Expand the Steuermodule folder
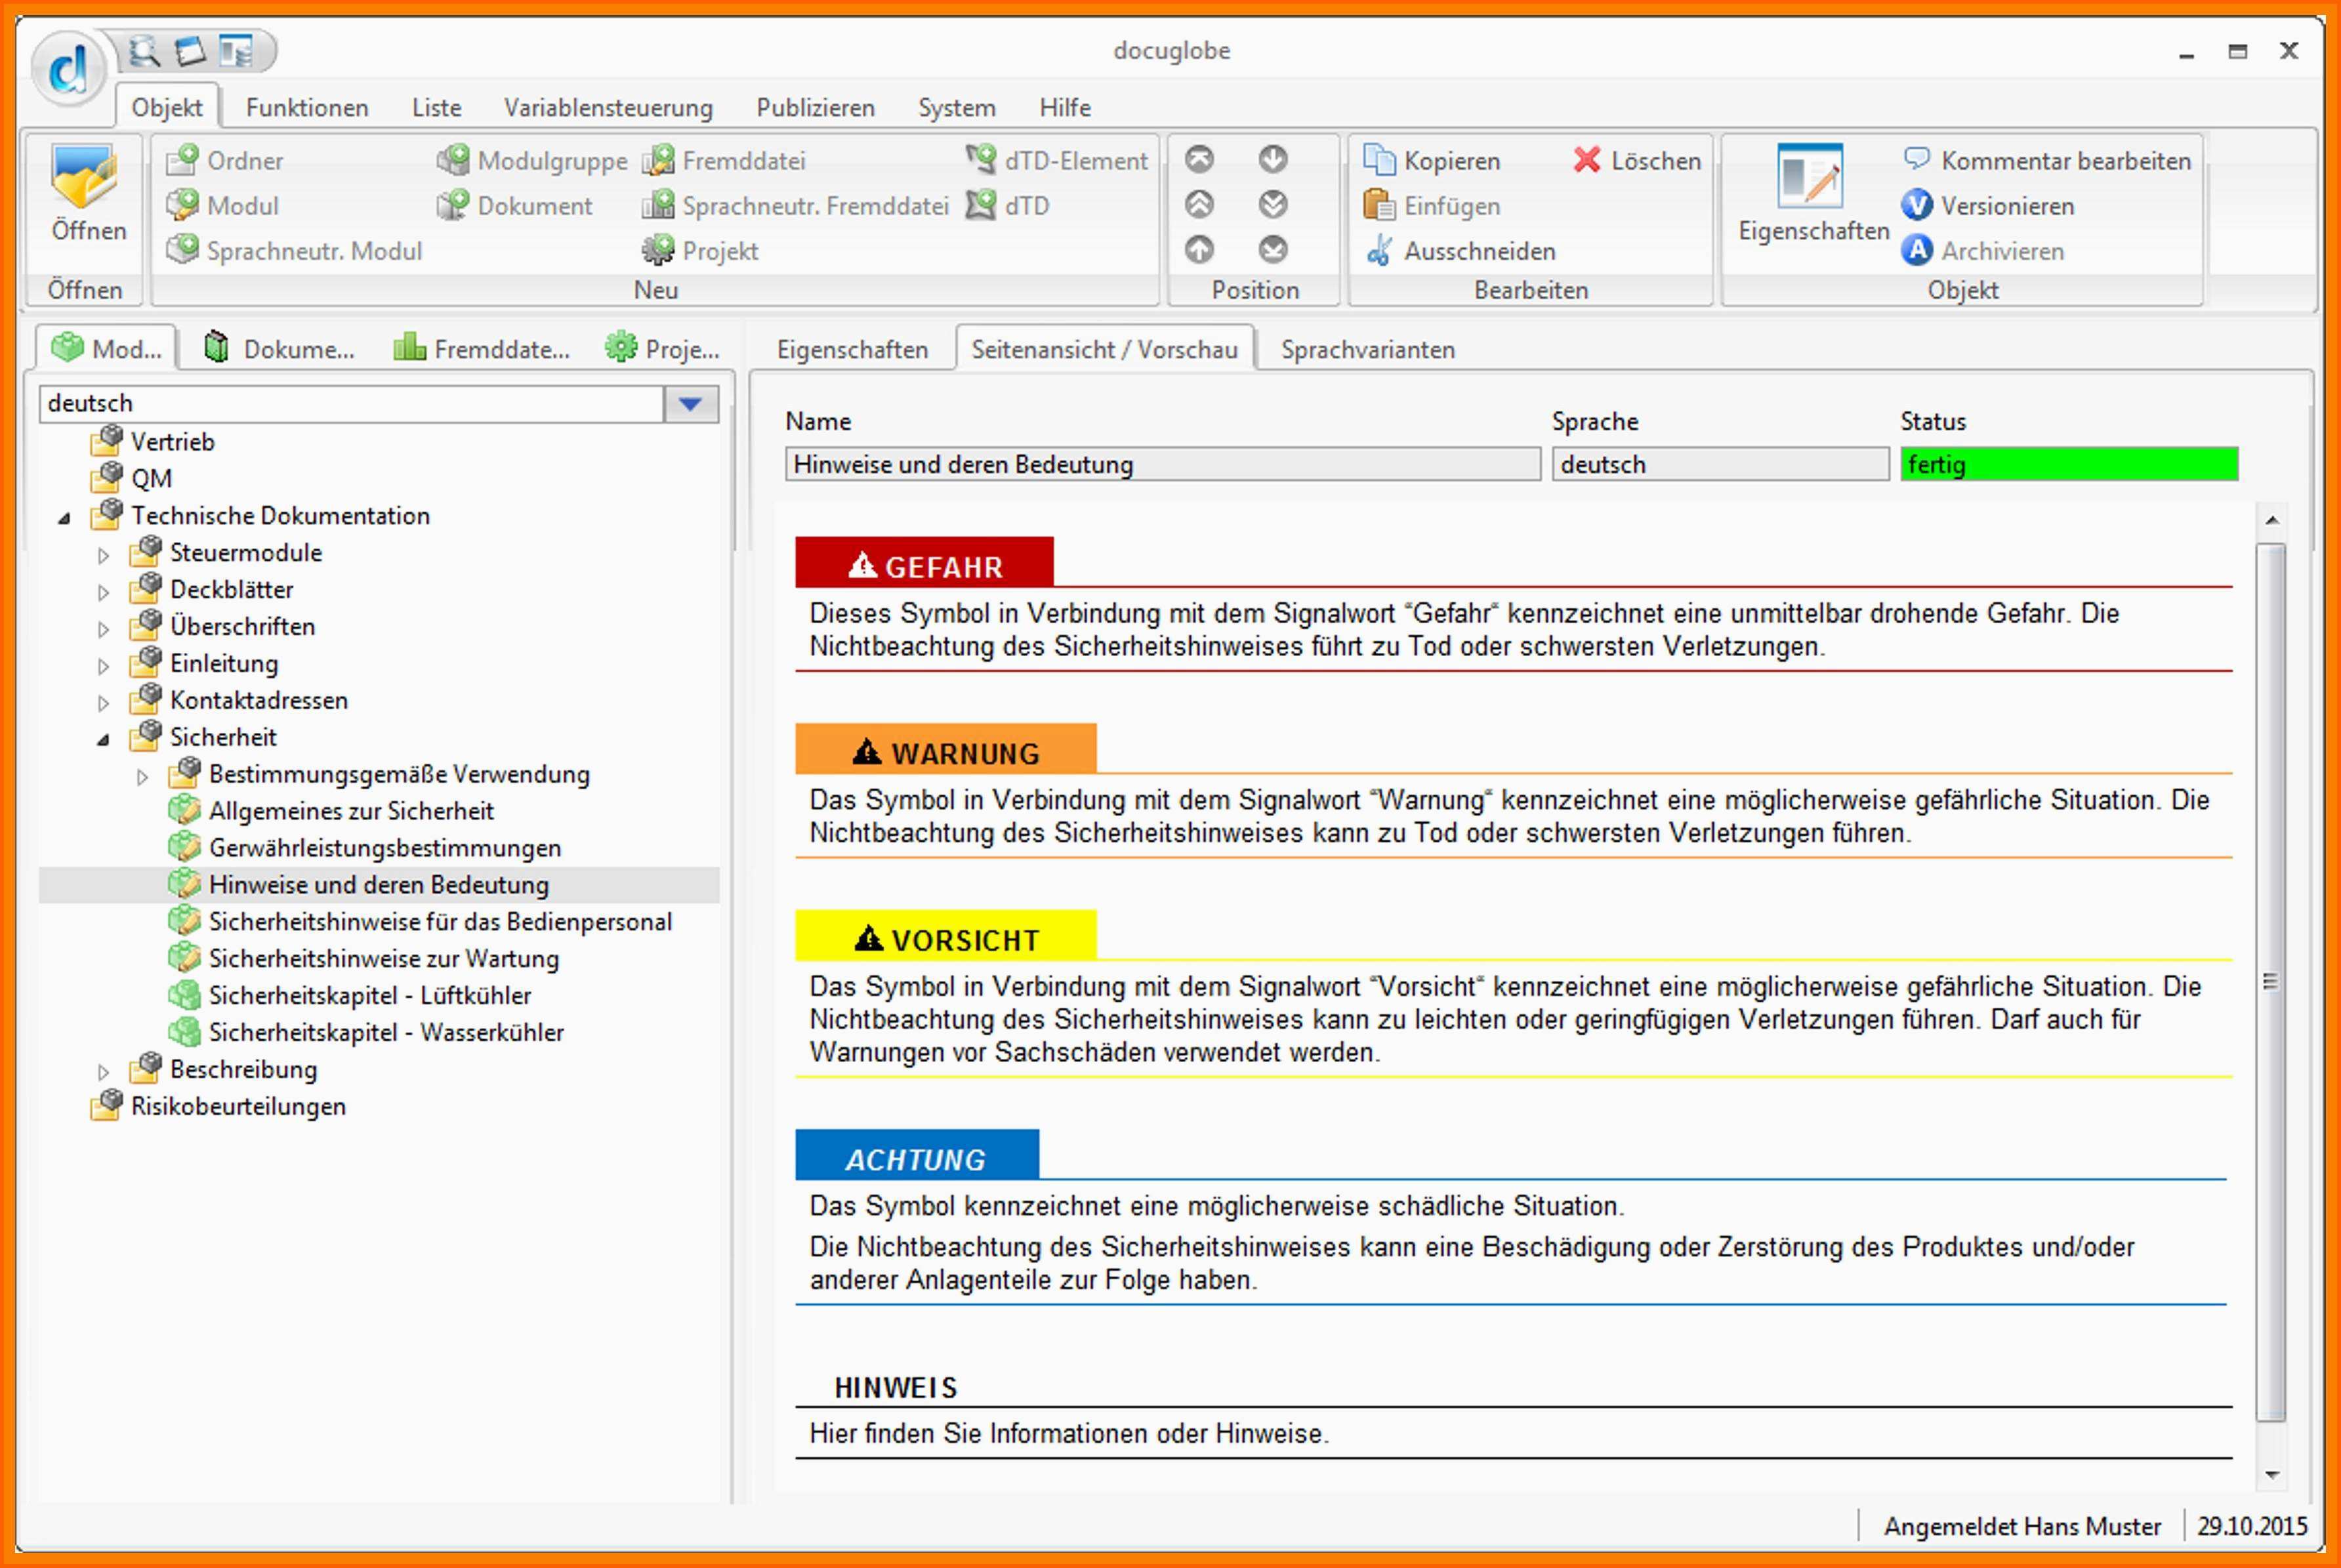The image size is (2341, 1568). [104, 555]
